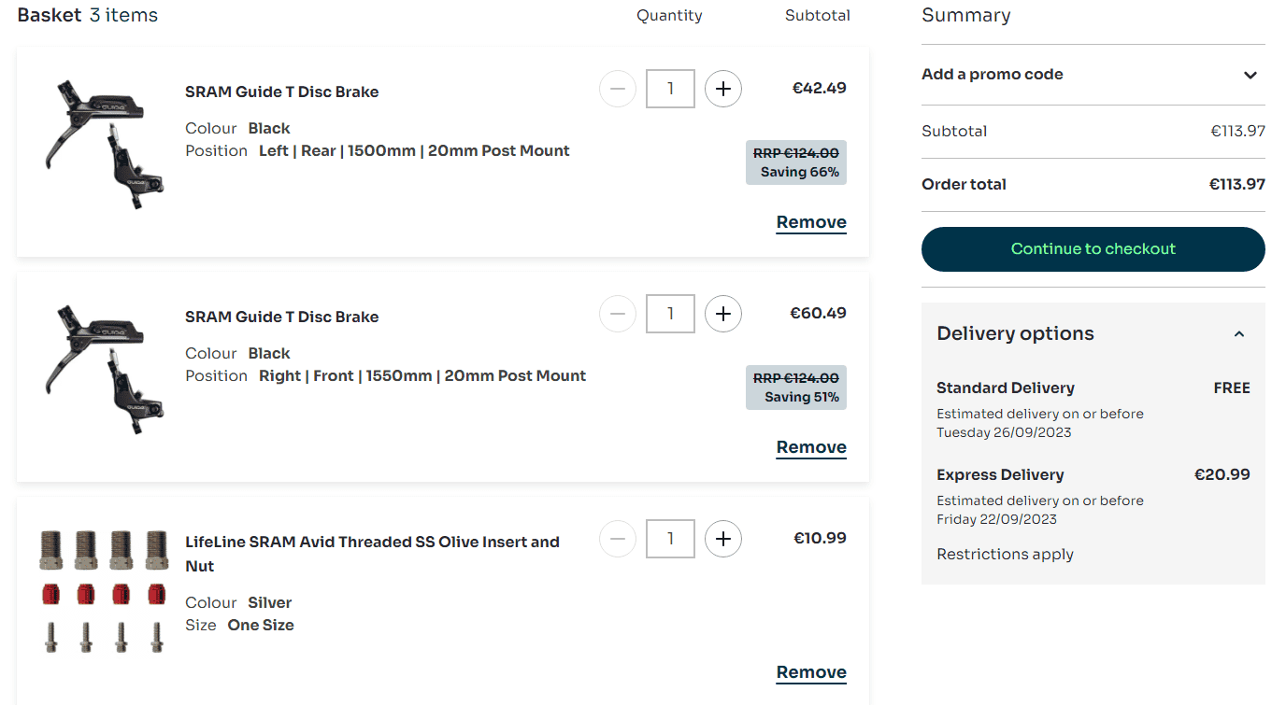The image size is (1286, 705).
Task: Increase quantity of LifeLine Olive Insert and Nut
Action: coord(722,539)
